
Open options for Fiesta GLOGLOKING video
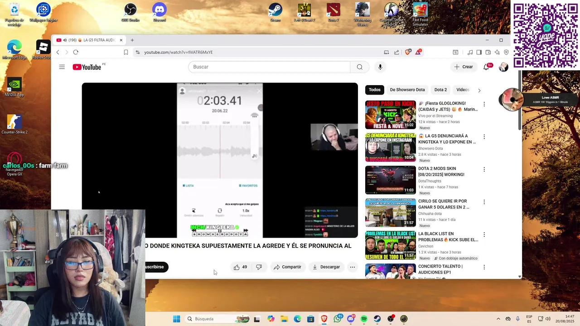pos(484,104)
